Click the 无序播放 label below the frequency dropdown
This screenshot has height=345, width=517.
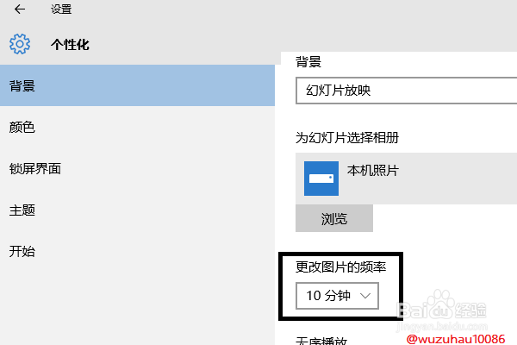click(321, 339)
